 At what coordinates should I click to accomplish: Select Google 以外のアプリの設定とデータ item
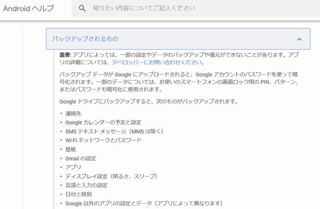(x=144, y=203)
